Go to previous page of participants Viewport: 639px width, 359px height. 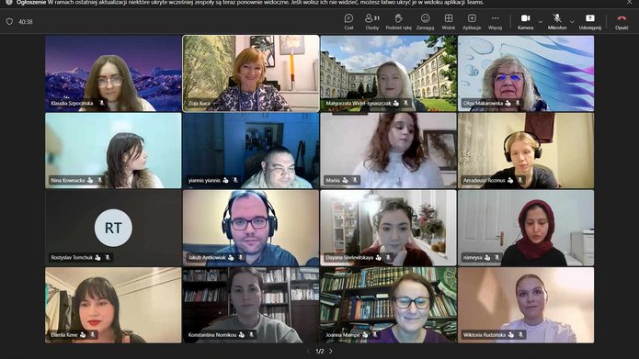[x=309, y=351]
